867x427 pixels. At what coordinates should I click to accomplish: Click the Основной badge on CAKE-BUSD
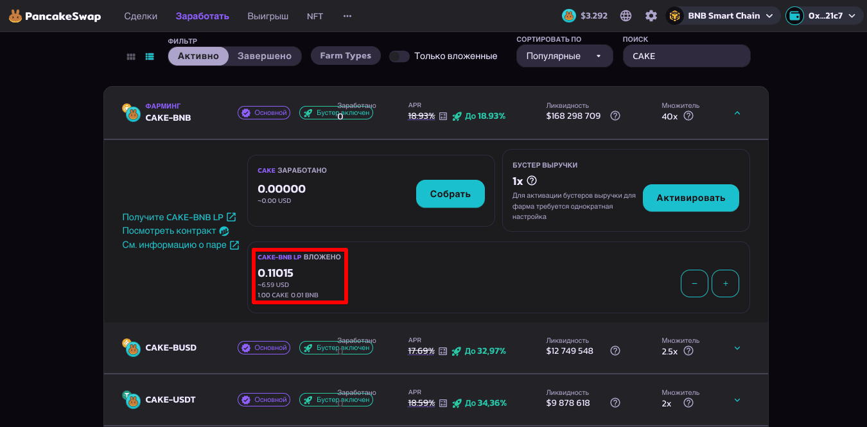(264, 348)
